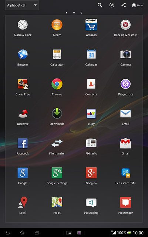Open the Discover app
Image resolution: width=148 pixels, height=237 pixels.
pyautogui.click(x=23, y=114)
